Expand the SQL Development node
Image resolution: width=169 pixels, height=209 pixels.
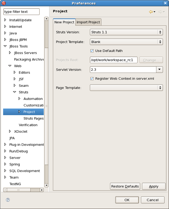click(x=5, y=171)
